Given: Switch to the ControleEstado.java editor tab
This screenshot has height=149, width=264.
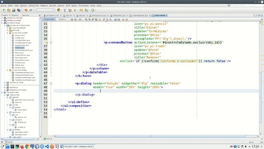Looking at the screenshot, I should [x=140, y=16].
